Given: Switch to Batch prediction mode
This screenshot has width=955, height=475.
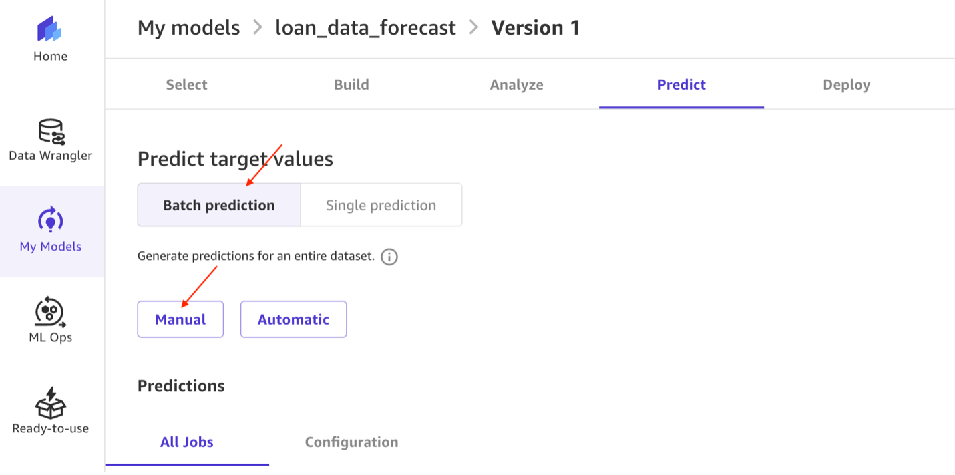Looking at the screenshot, I should (219, 206).
